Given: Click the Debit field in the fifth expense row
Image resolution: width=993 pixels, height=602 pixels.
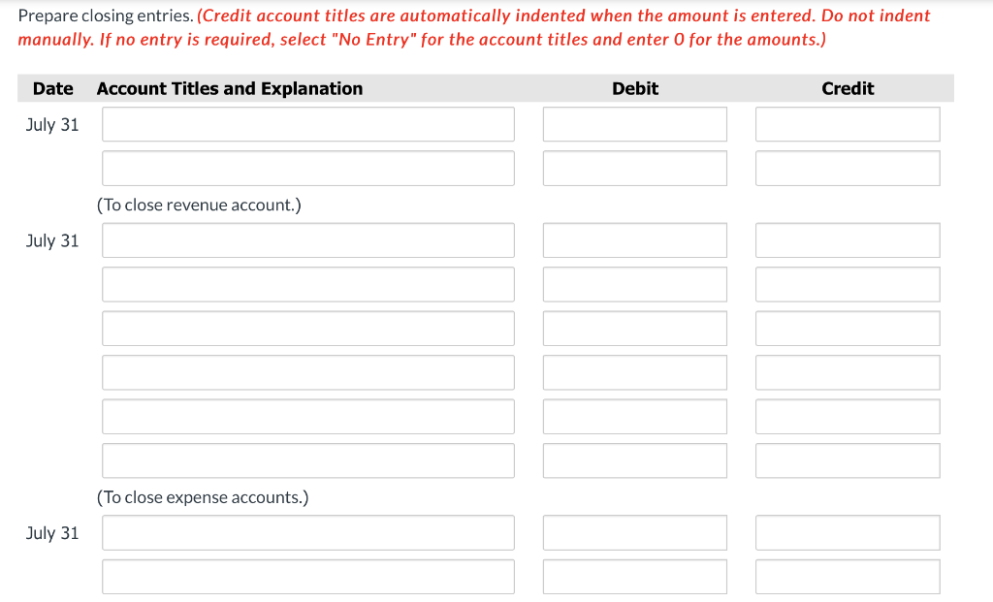Looking at the screenshot, I should coord(634,416).
